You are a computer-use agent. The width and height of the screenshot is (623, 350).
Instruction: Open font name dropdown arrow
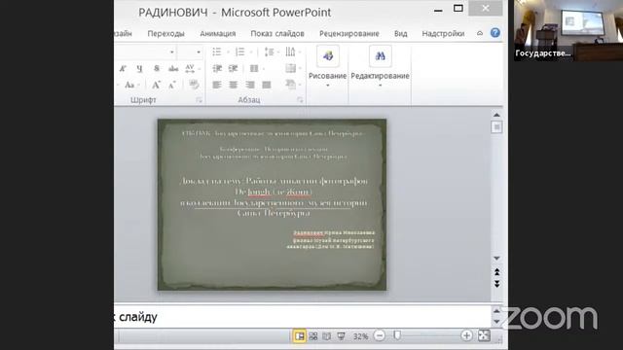171,52
